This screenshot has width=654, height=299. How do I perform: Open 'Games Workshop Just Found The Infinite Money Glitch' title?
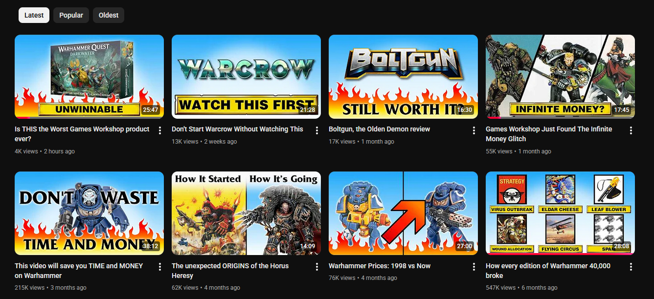pos(549,134)
